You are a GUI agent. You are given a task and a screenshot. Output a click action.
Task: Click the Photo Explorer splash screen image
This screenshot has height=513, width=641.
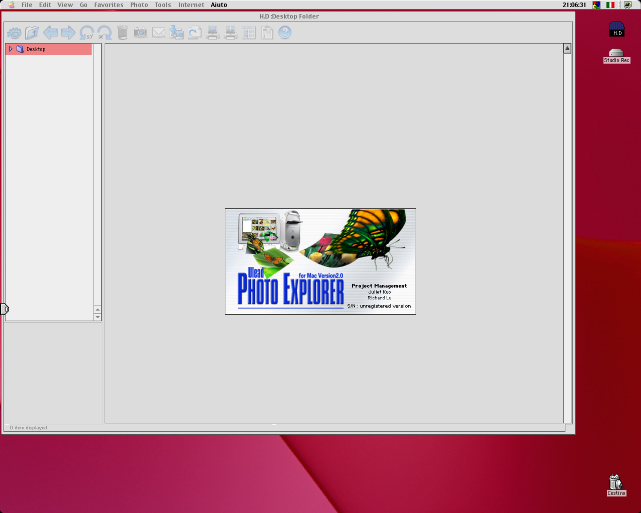pos(320,262)
